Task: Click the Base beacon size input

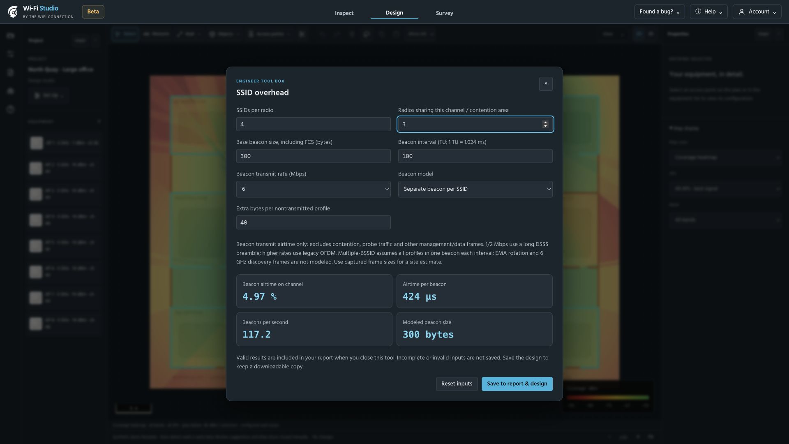Action: pos(313,156)
